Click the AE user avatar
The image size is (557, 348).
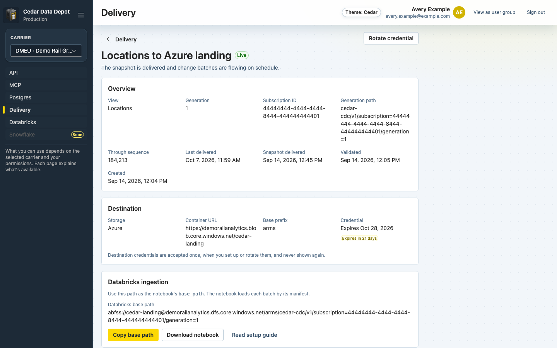click(x=459, y=12)
